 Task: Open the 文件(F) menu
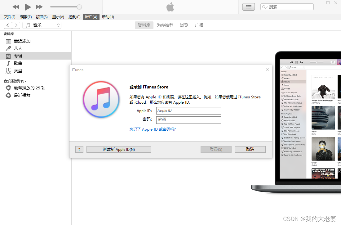point(10,17)
